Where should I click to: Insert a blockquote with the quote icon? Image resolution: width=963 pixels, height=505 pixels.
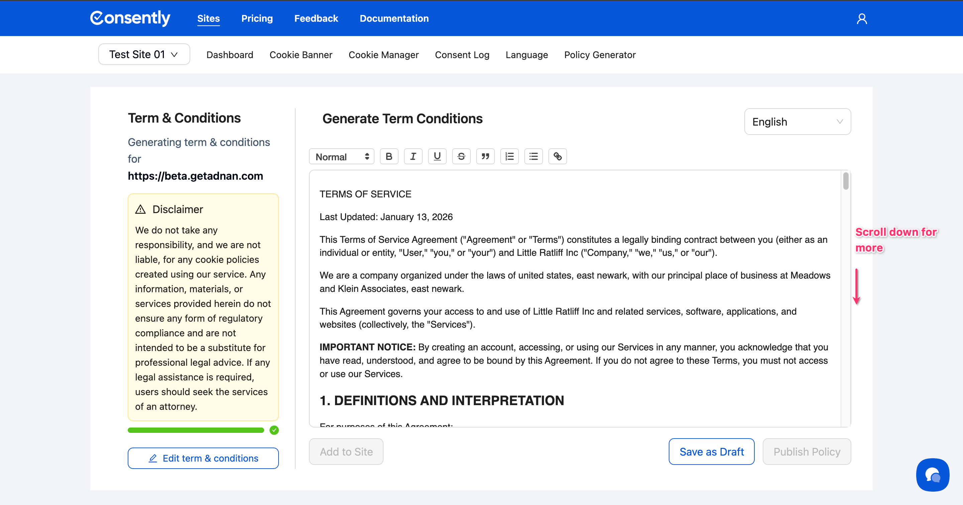pyautogui.click(x=485, y=157)
